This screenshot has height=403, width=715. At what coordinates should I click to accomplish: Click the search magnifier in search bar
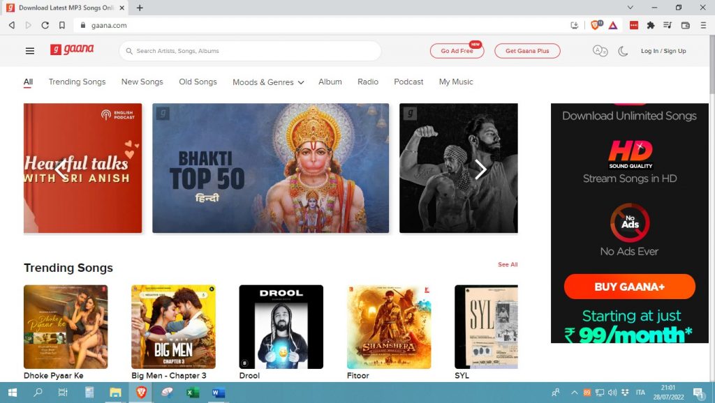pos(128,51)
